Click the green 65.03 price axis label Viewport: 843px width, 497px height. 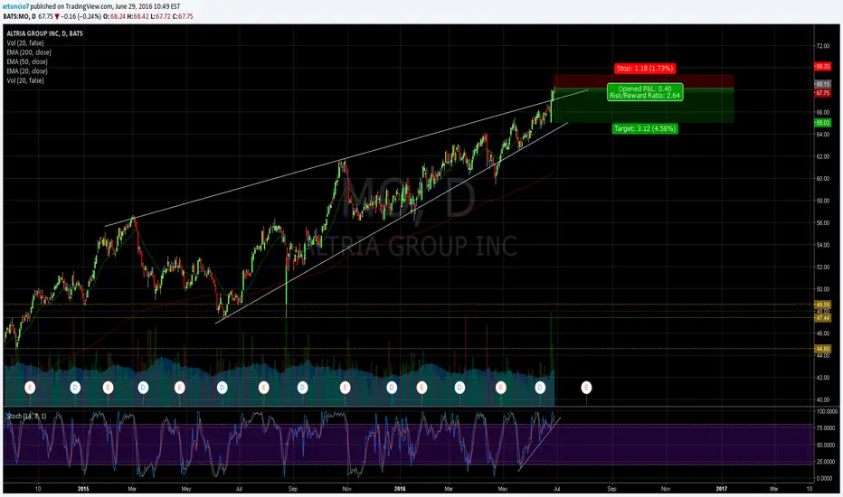point(822,123)
